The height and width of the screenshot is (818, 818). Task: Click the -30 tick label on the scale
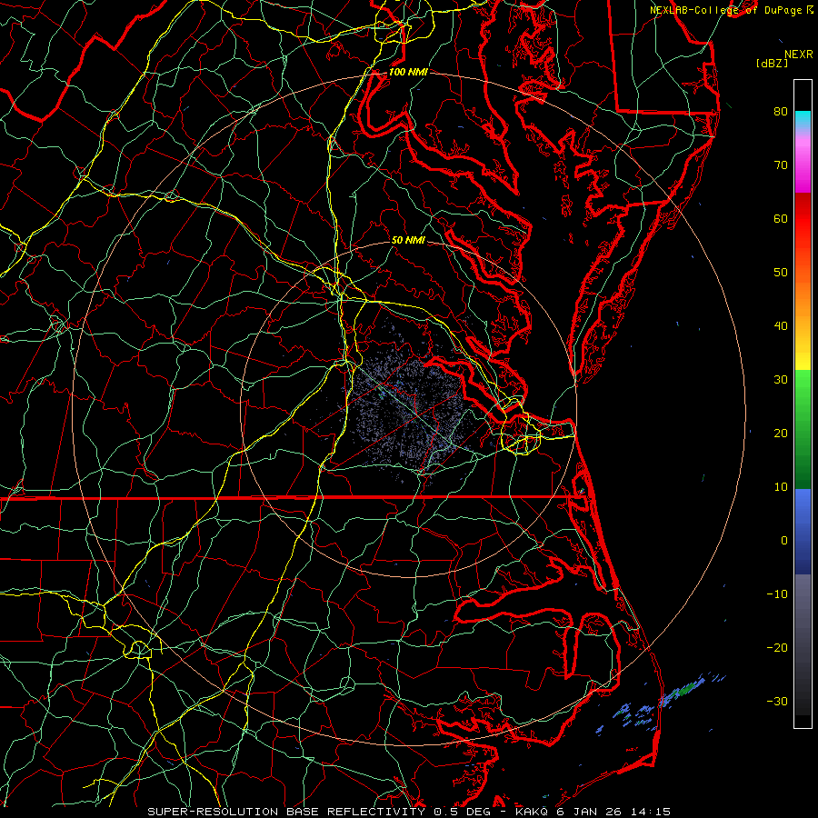pyautogui.click(x=776, y=701)
